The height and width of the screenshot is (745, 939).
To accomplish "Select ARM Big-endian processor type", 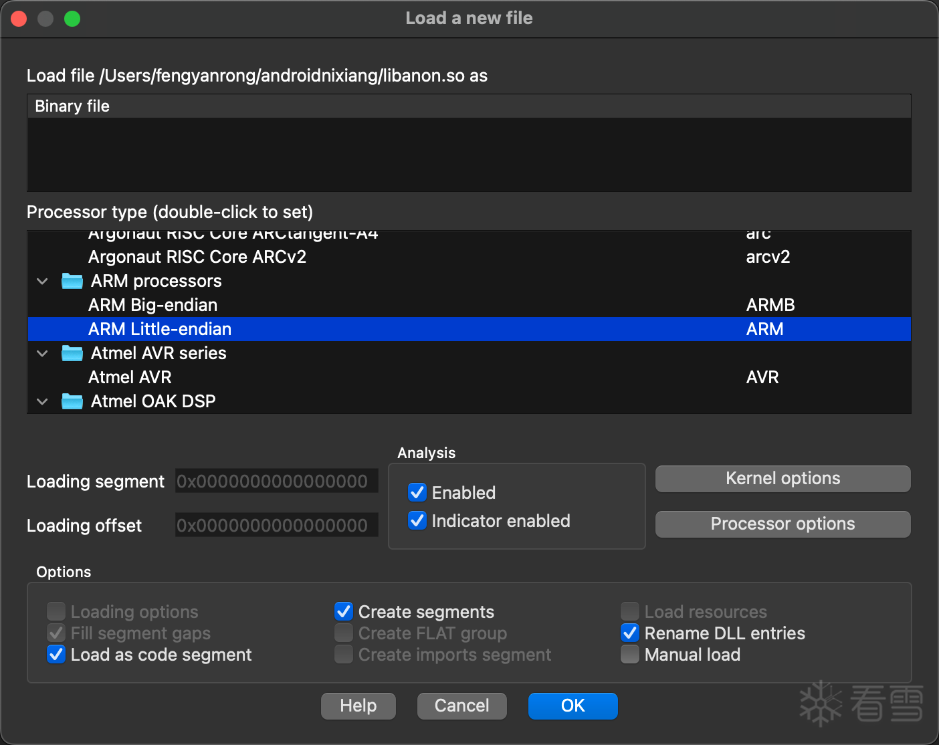I will click(x=153, y=305).
